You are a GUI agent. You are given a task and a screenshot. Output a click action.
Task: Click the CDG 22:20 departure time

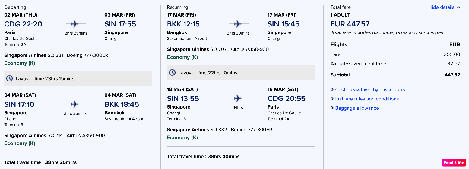23,24
